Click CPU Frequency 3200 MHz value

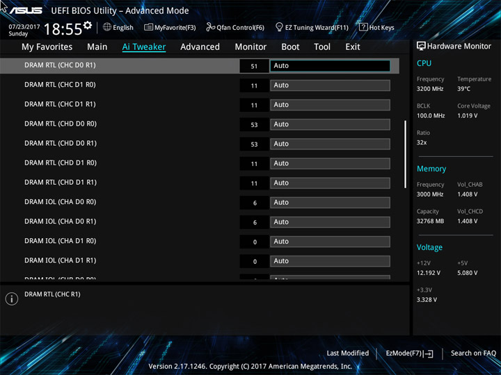tap(430, 89)
